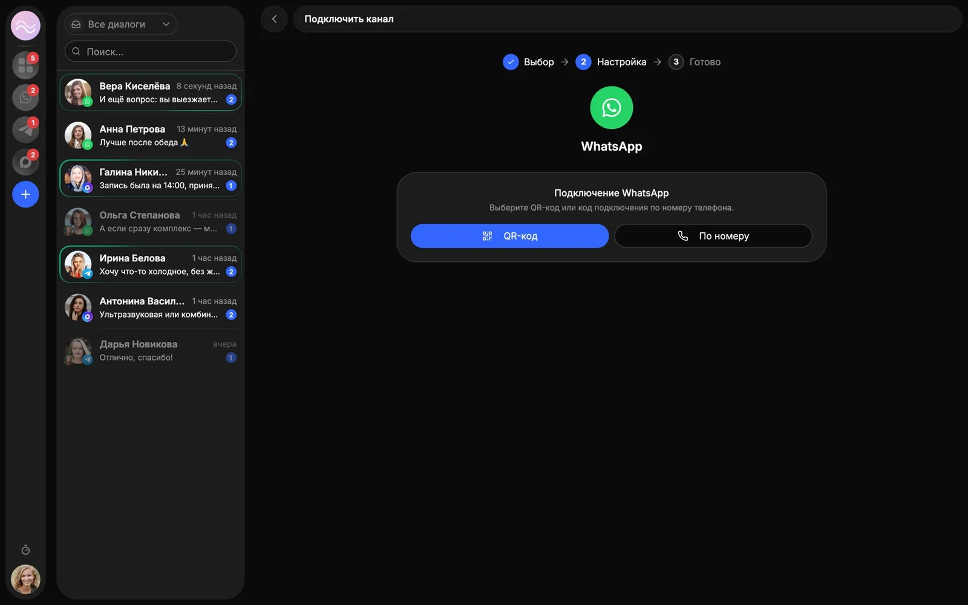This screenshot has width=968, height=605.
Task: Focus the "Поиск..." search field
Action: coord(151,51)
